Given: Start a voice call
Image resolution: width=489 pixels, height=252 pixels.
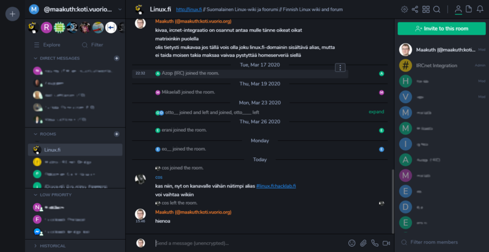Looking at the screenshot, I should (375, 243).
